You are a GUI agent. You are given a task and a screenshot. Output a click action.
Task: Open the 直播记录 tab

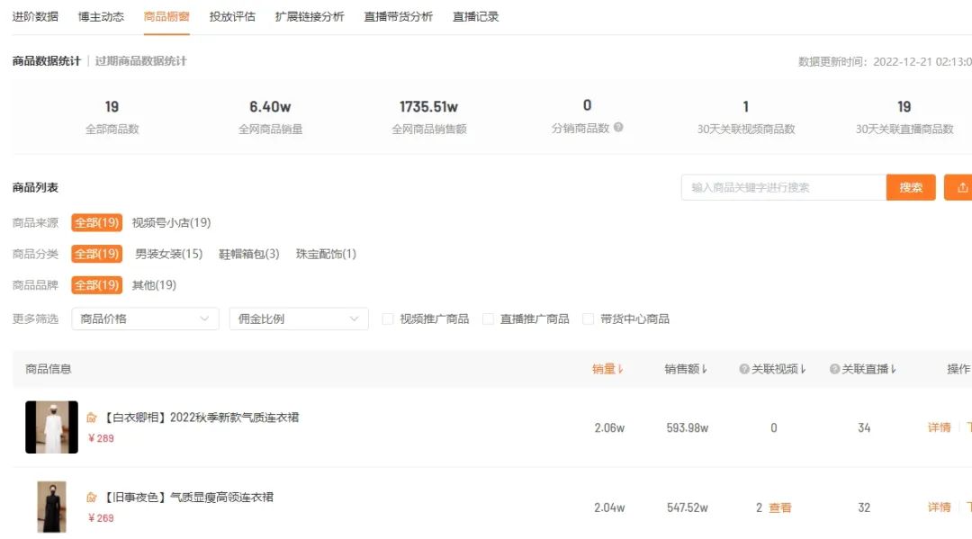[x=475, y=17]
